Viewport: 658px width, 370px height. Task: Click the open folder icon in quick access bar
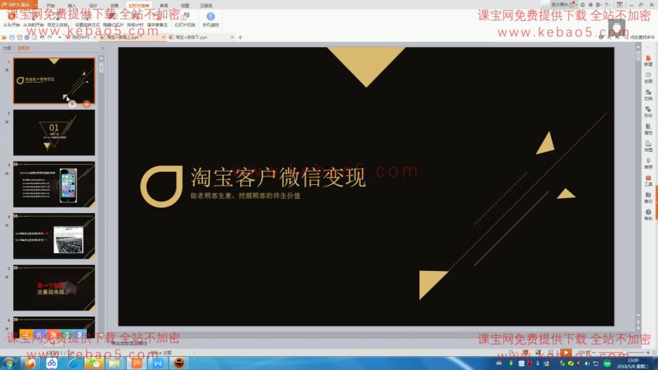pos(4,37)
